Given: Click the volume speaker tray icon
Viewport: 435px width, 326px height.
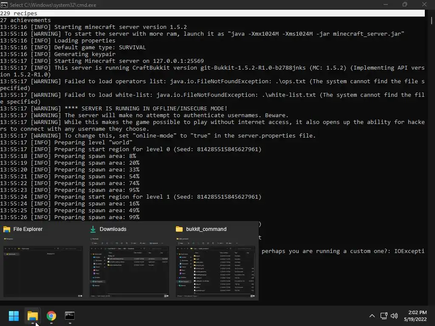Looking at the screenshot, I should tap(394, 316).
